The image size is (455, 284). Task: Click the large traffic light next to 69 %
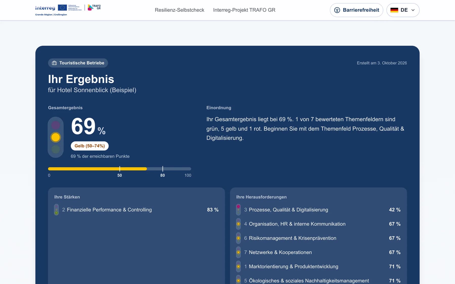click(56, 137)
